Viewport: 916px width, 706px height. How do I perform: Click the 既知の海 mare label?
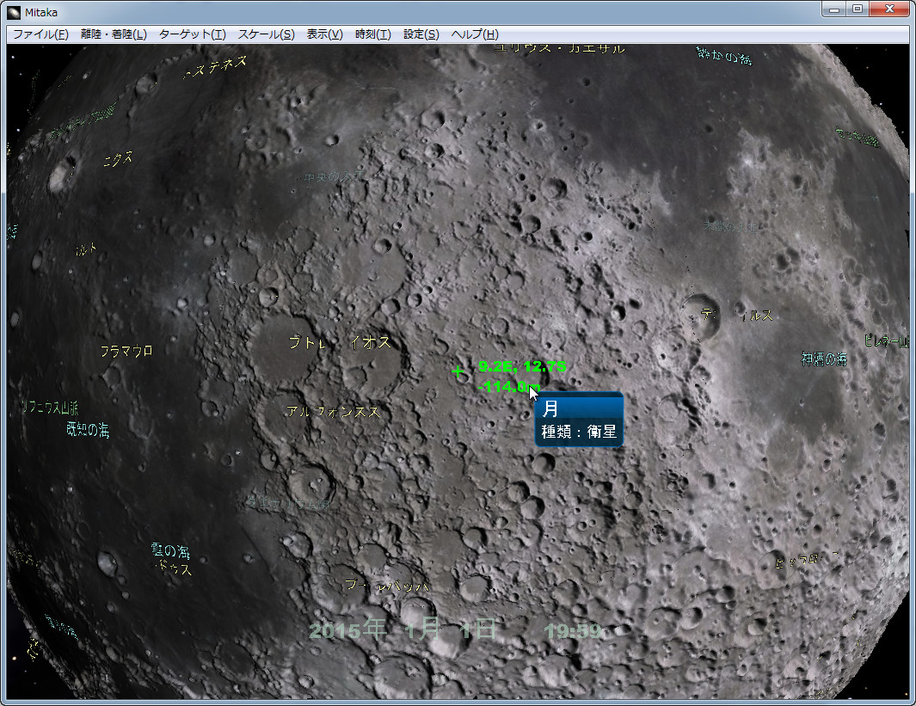point(88,430)
